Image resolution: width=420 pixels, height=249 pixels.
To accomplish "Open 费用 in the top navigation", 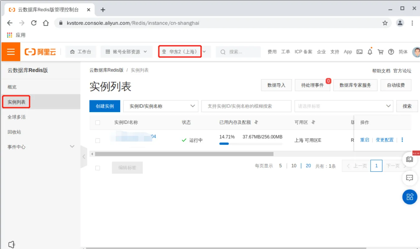I will (272, 52).
